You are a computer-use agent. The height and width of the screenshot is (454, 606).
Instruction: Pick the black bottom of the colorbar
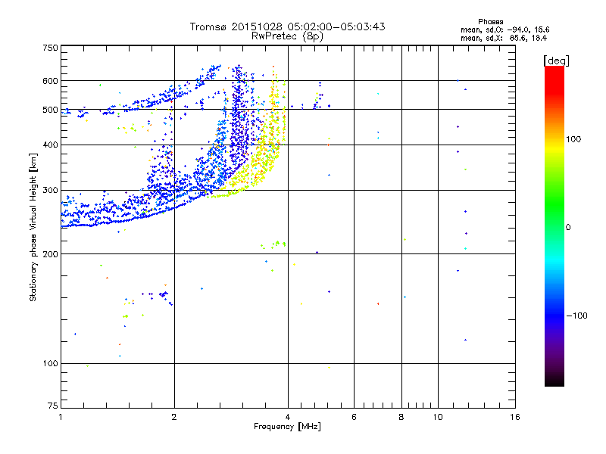(554, 381)
